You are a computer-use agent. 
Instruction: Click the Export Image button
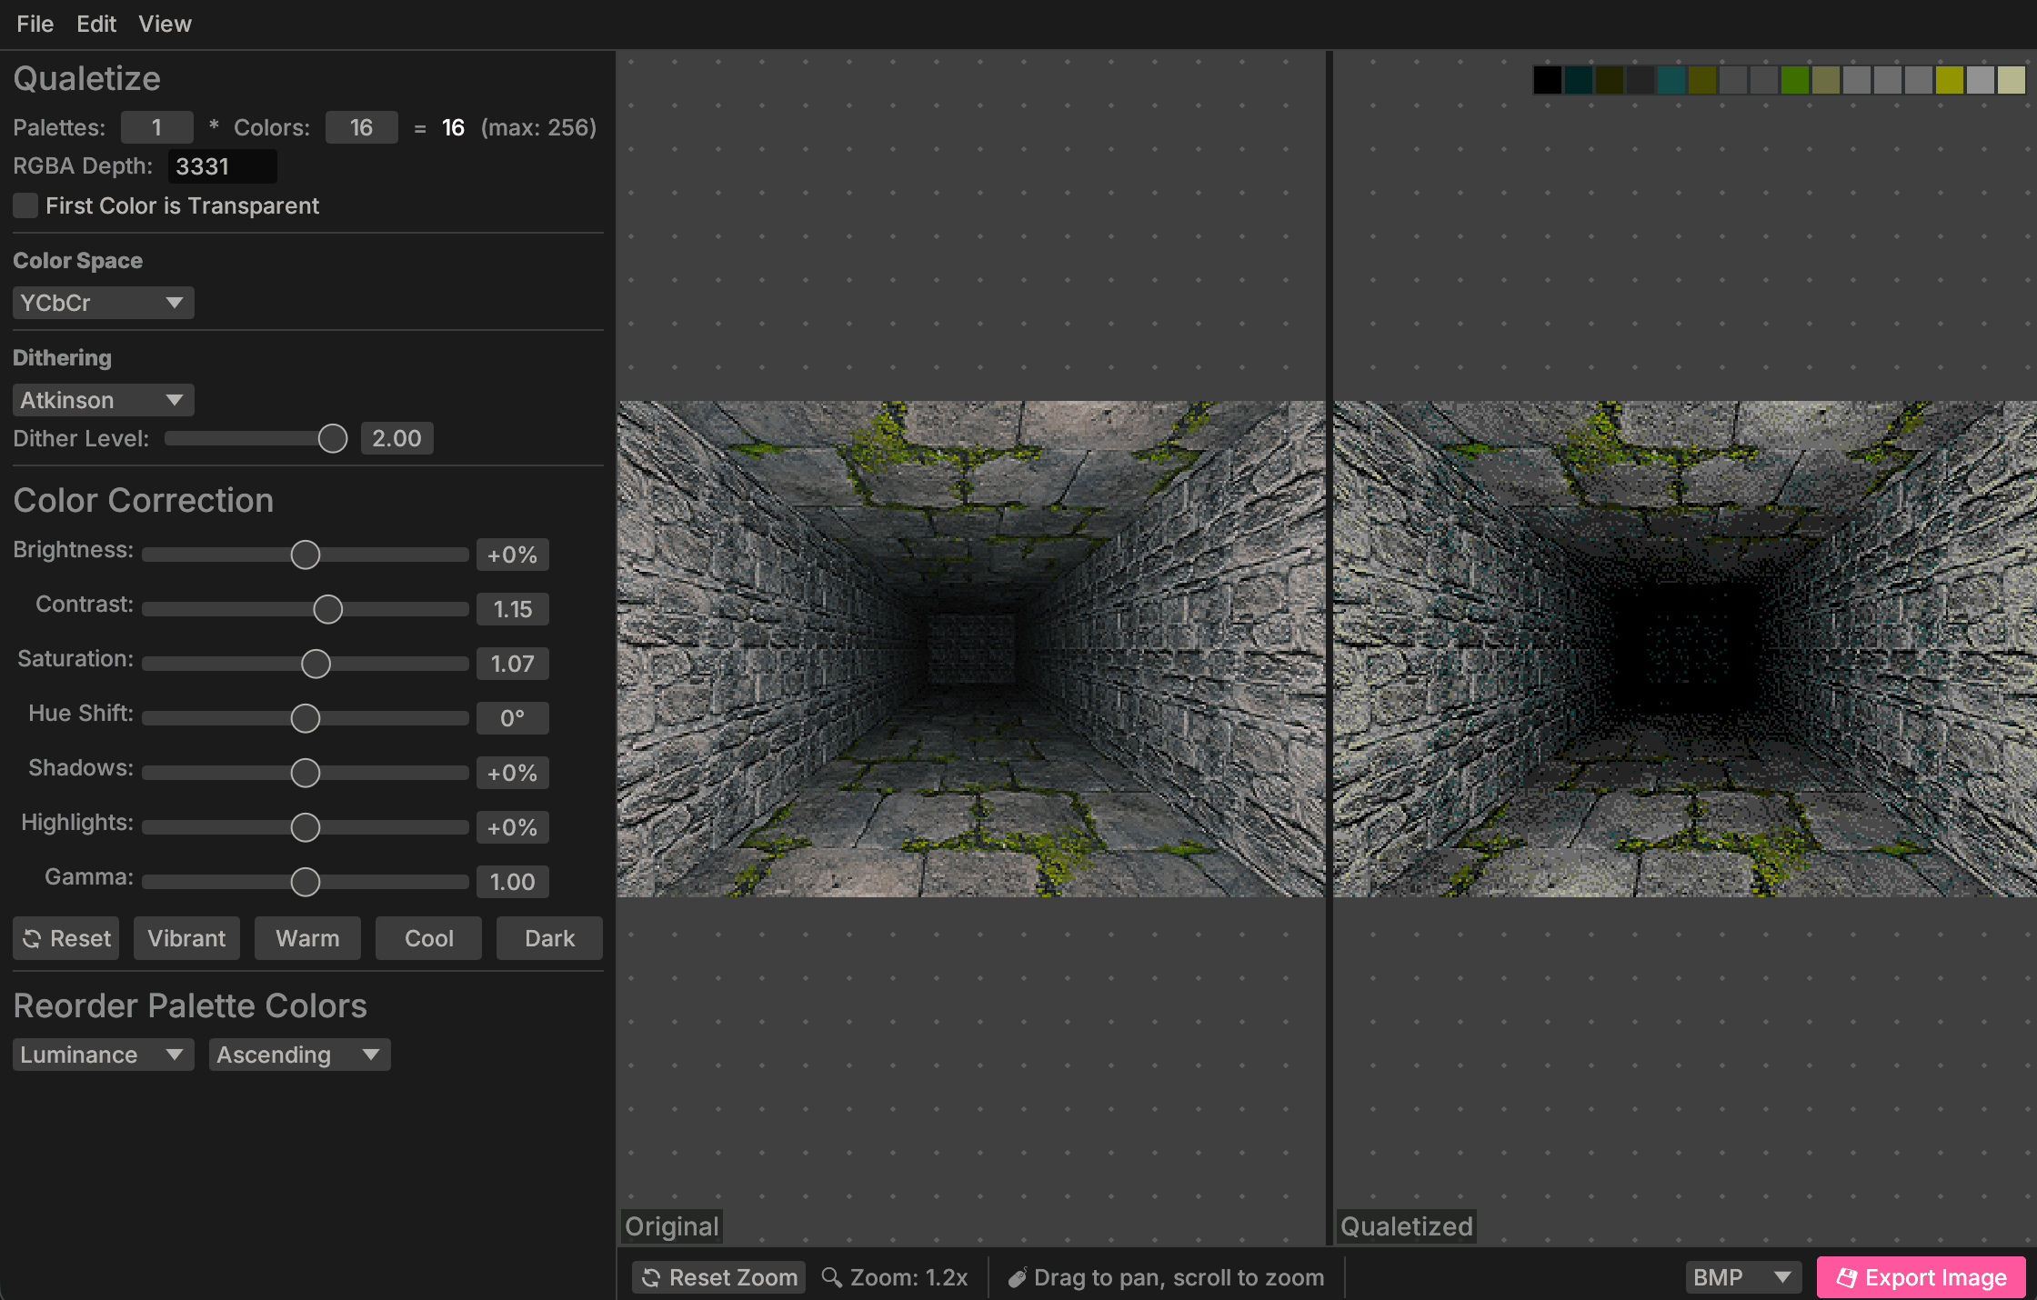coord(1921,1277)
